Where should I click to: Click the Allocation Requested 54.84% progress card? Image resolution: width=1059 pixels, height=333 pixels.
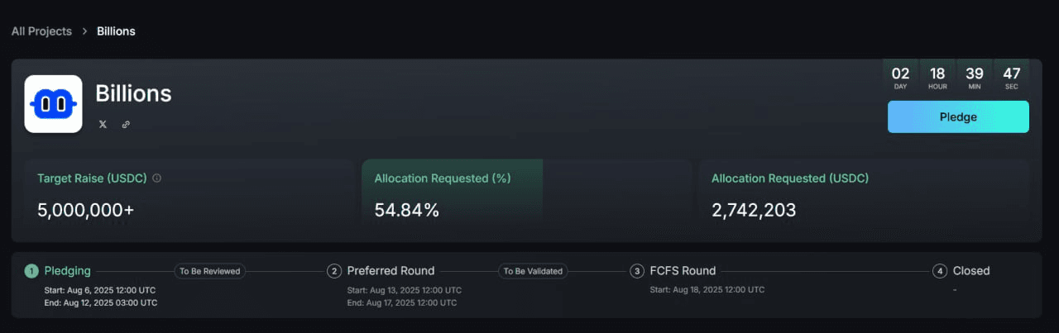coord(526,192)
